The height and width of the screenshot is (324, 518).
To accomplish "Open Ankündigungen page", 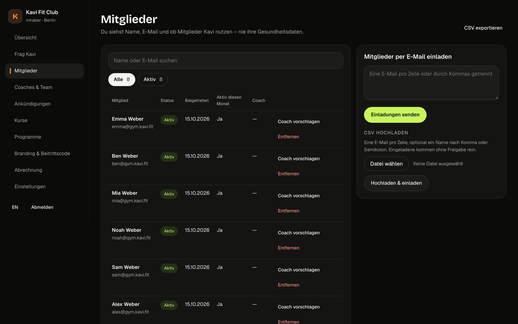I will click(44, 104).
